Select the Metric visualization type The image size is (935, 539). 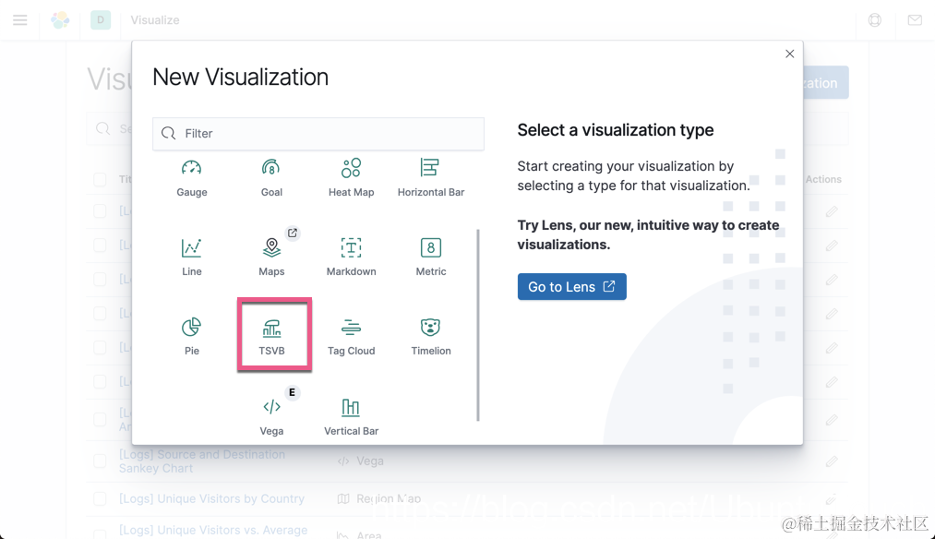click(430, 257)
